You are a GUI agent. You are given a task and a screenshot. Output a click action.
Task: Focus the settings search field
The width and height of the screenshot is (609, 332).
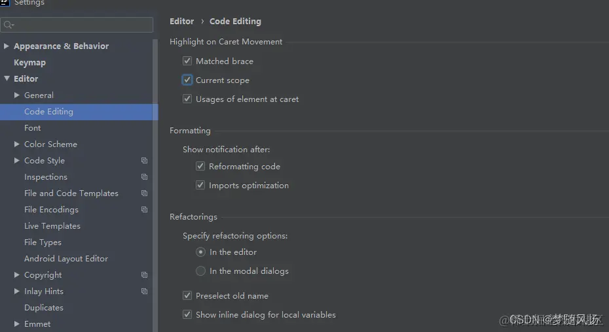[x=77, y=25]
